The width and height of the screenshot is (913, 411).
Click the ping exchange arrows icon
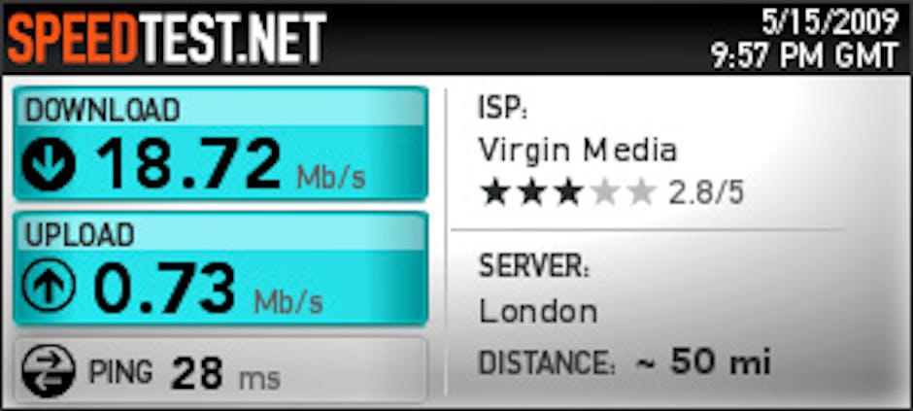(x=49, y=370)
